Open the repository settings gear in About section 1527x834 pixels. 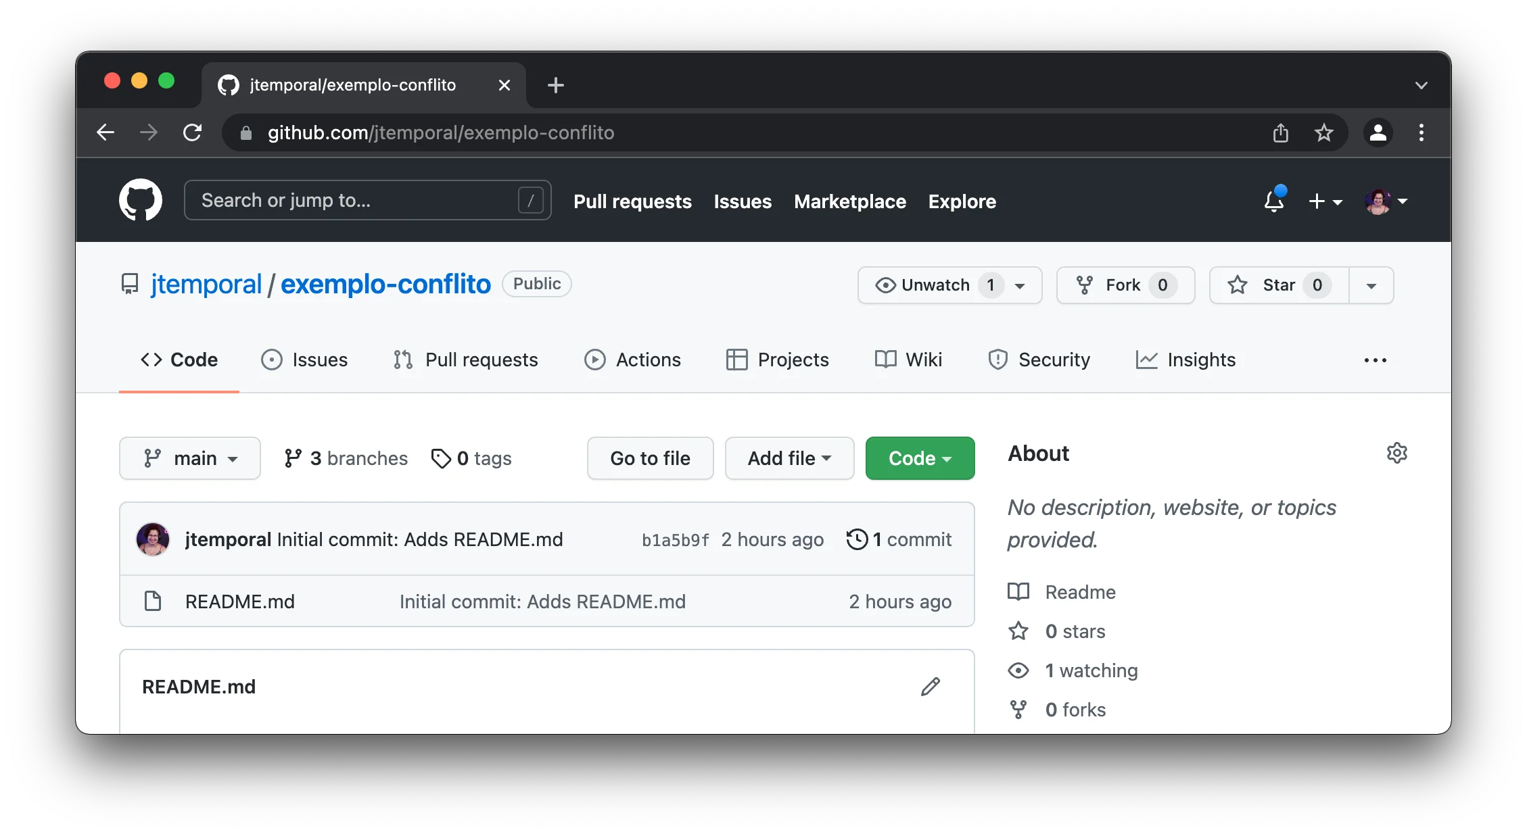click(x=1396, y=453)
